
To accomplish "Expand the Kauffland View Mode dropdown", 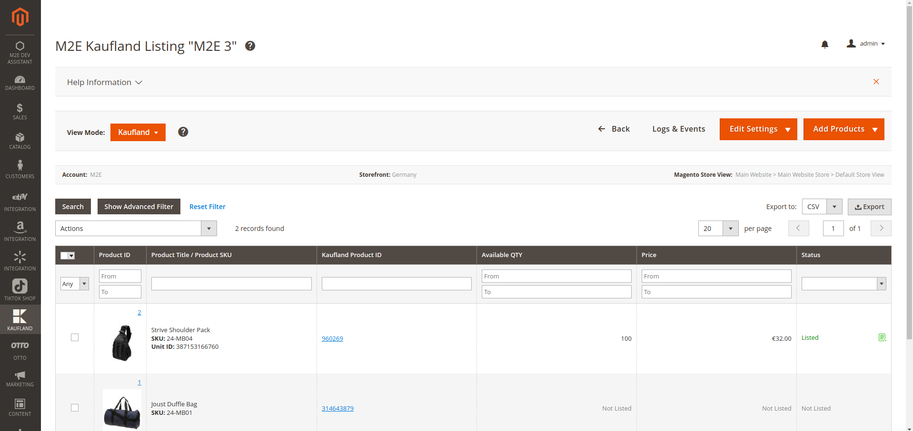I will (138, 133).
